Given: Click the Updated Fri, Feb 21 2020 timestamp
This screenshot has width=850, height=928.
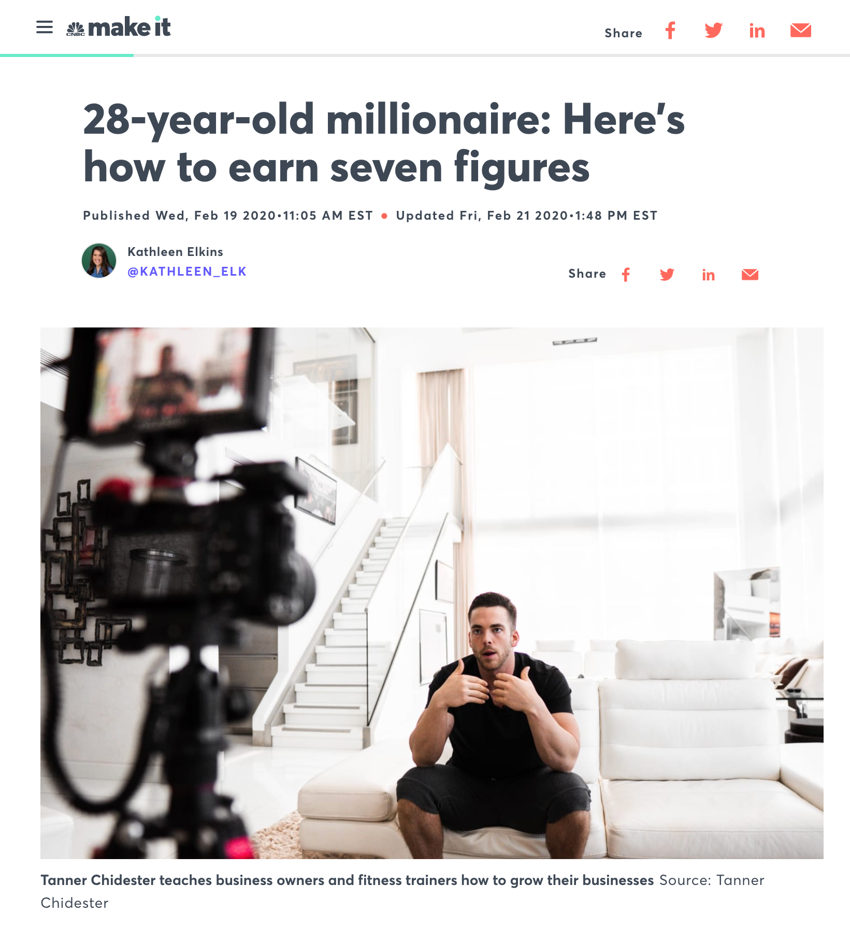Looking at the screenshot, I should tap(527, 216).
